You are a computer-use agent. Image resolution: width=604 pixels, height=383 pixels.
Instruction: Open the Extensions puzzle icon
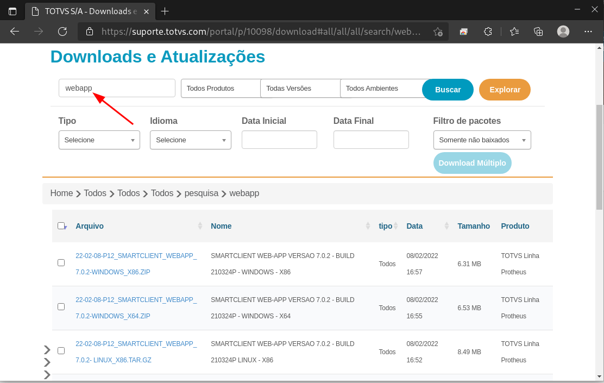coord(488,32)
